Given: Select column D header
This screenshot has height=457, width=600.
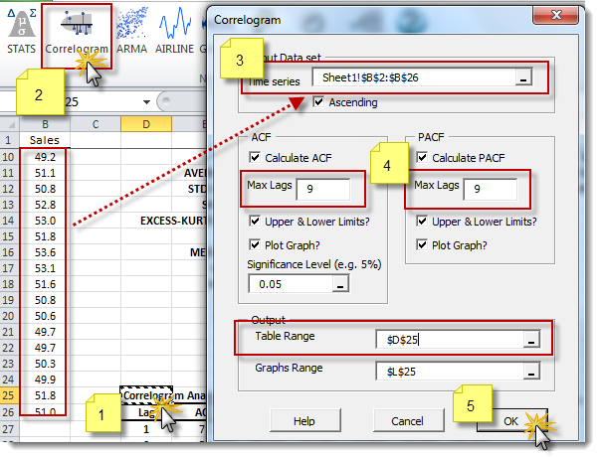Looking at the screenshot, I should [x=145, y=124].
